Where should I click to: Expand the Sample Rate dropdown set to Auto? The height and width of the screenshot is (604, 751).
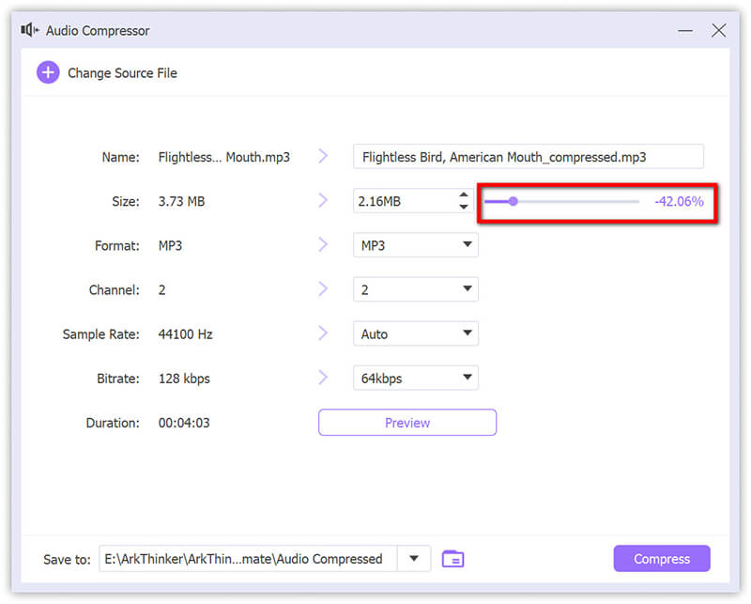click(x=415, y=333)
